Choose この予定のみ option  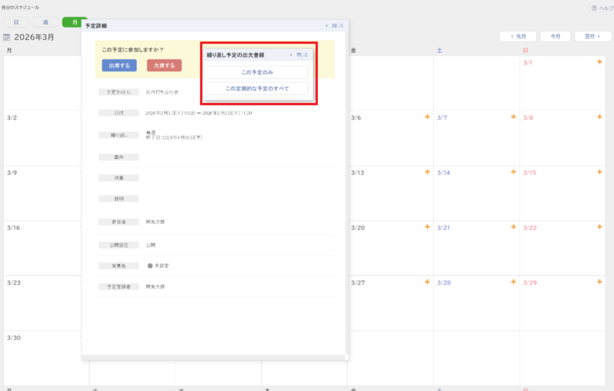tap(257, 72)
